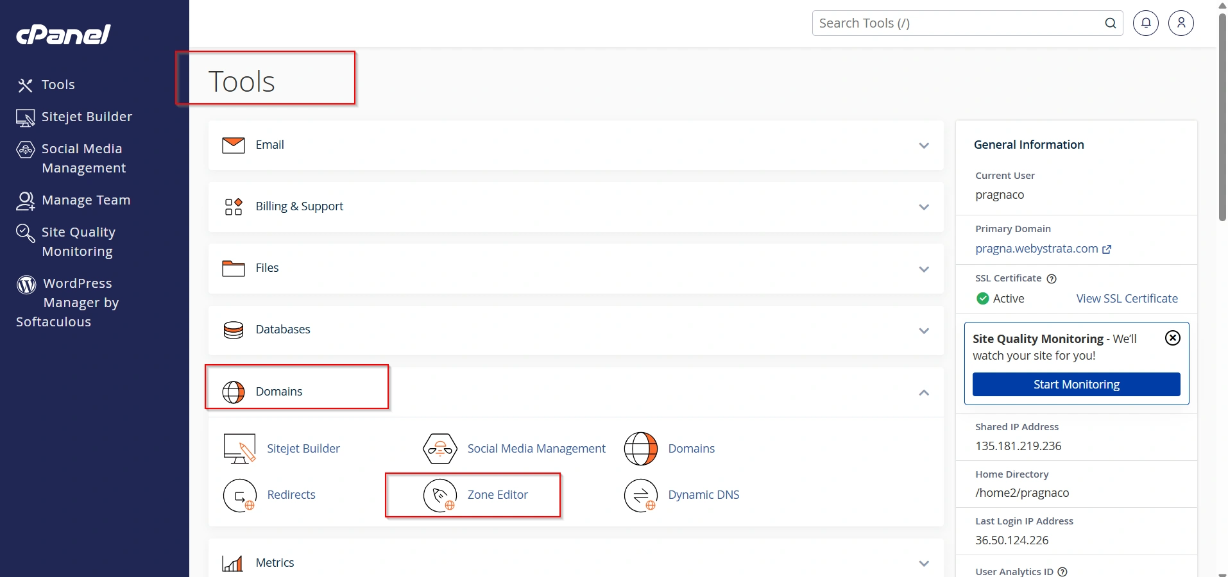Click the search magnifier icon
The width and height of the screenshot is (1228, 577).
pos(1111,23)
